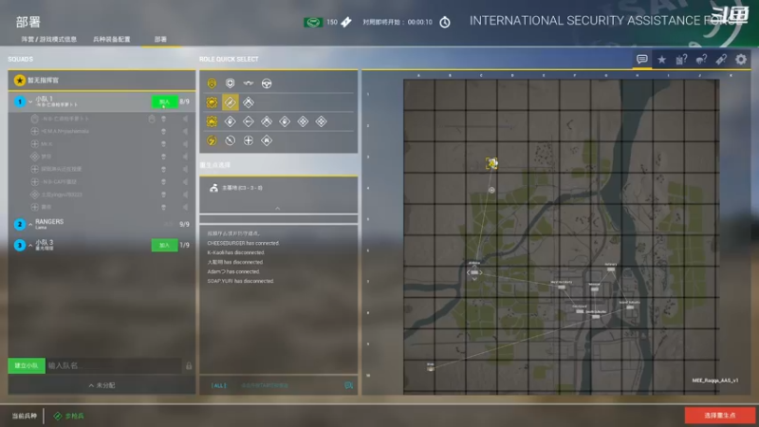The image size is (759, 427).
Task: Click the MI.K player name
Action: pyautogui.click(x=46, y=144)
